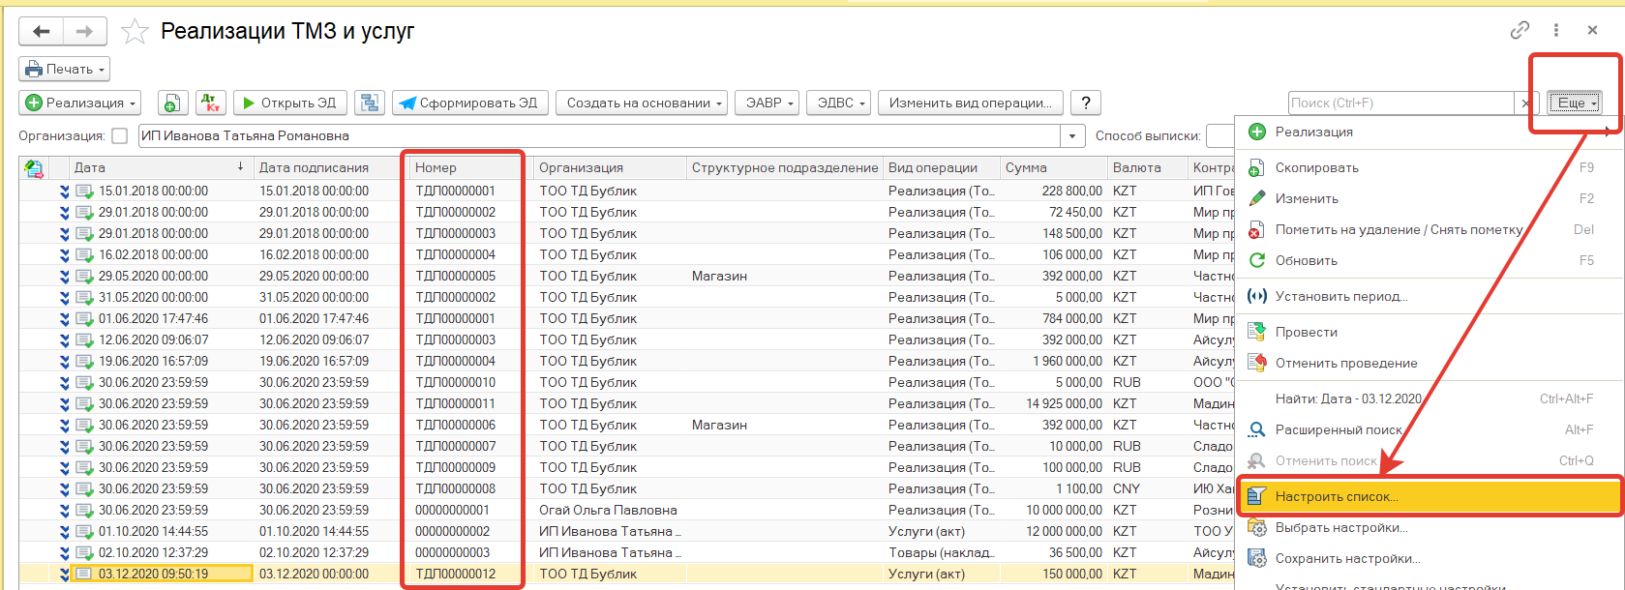Click the Сформировать ЭД button
The height and width of the screenshot is (590, 1625).
click(469, 103)
